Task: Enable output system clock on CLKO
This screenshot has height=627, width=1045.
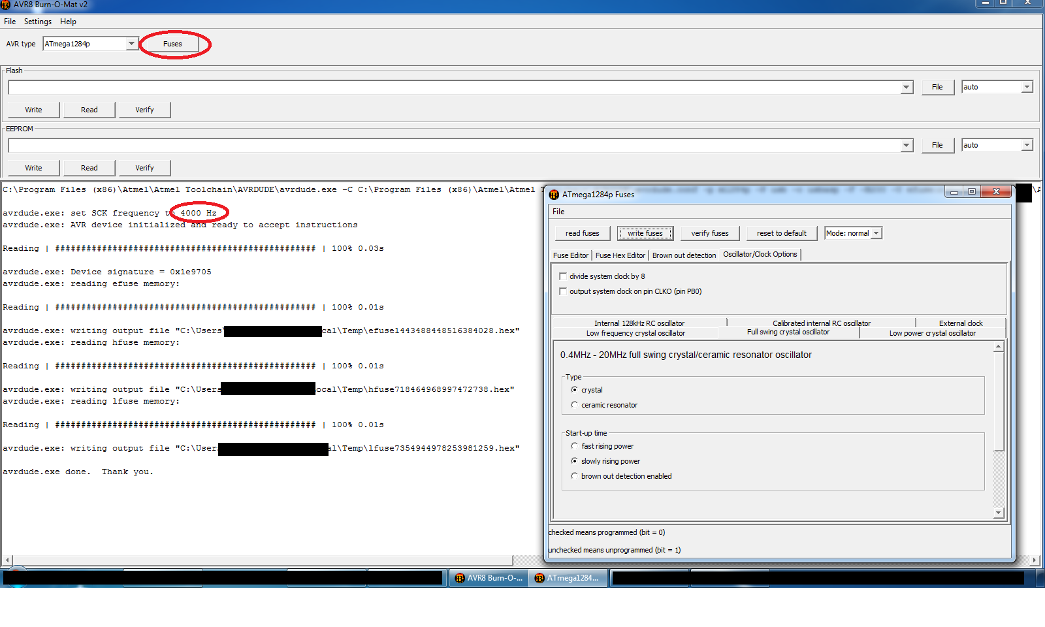Action: [x=563, y=291]
